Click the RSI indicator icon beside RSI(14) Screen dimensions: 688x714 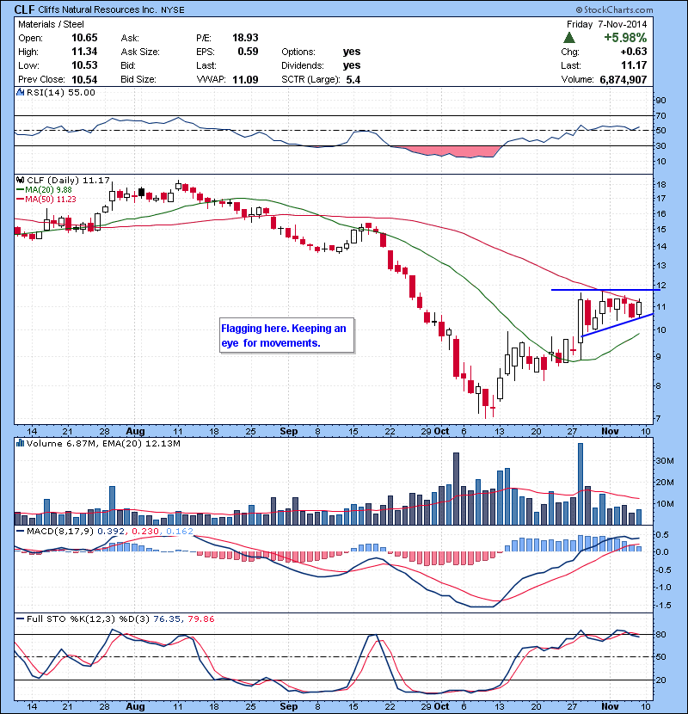point(20,92)
